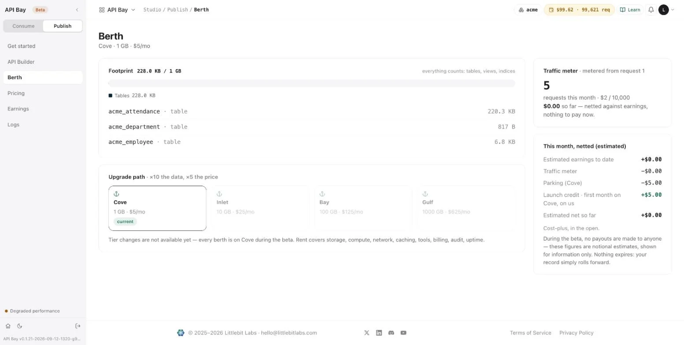
Task: Select the acme_department table row
Action: tap(312, 127)
